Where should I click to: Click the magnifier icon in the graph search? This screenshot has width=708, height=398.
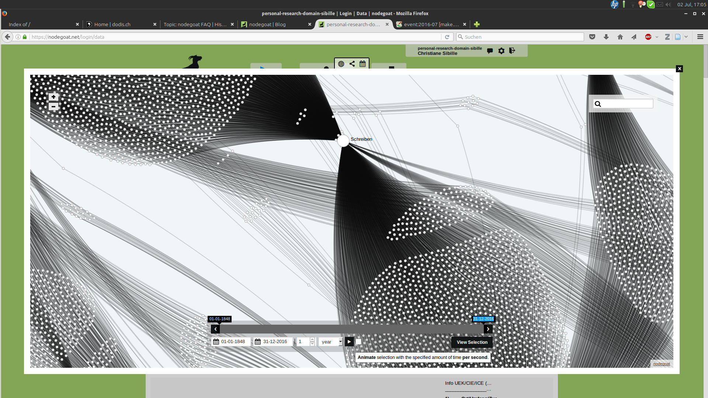pos(598,104)
